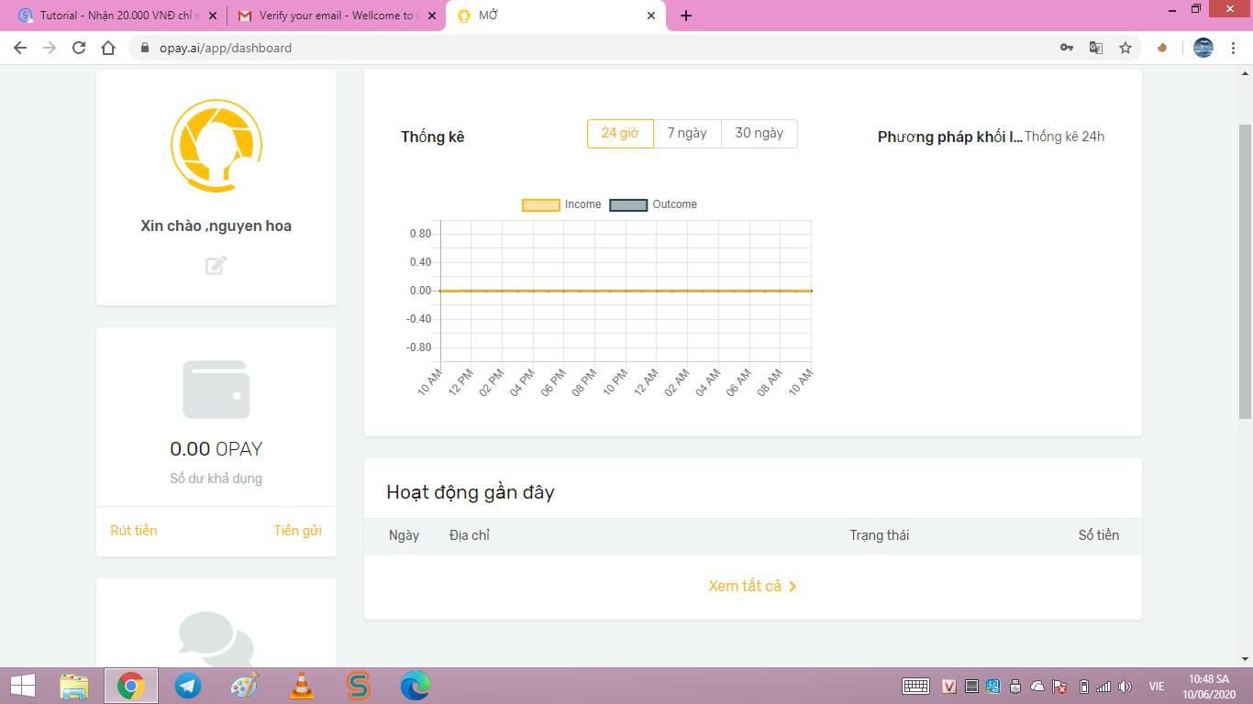This screenshot has height=704, width=1253.
Task: Click the edit profile pencil icon
Action: pos(216,266)
